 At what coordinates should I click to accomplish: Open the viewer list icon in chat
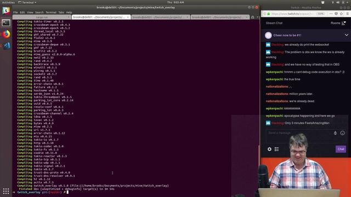coord(276,149)
